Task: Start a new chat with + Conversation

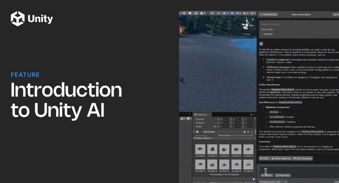Action: point(269,14)
